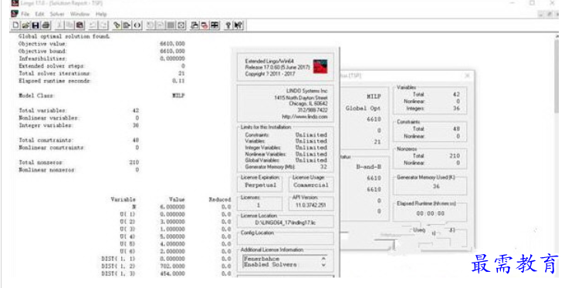This screenshot has height=288, width=565.
Task: Open Find with the flashlight icon
Action: pos(117,25)
